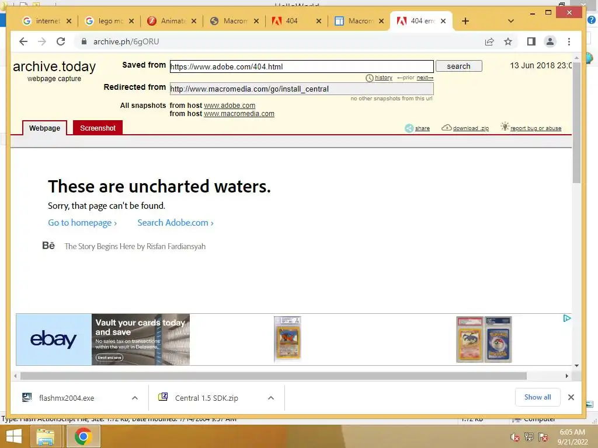Open Chrome three-dot menu
The image size is (598, 448).
[x=569, y=41]
